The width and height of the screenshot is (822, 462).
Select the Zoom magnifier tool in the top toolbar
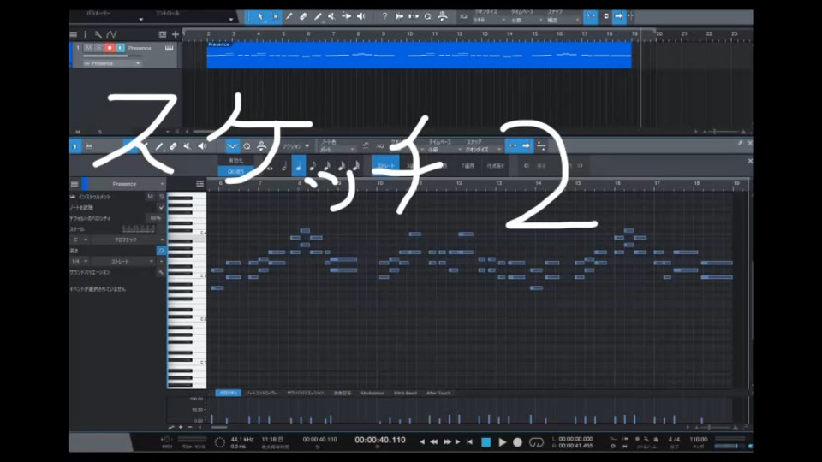(428, 17)
